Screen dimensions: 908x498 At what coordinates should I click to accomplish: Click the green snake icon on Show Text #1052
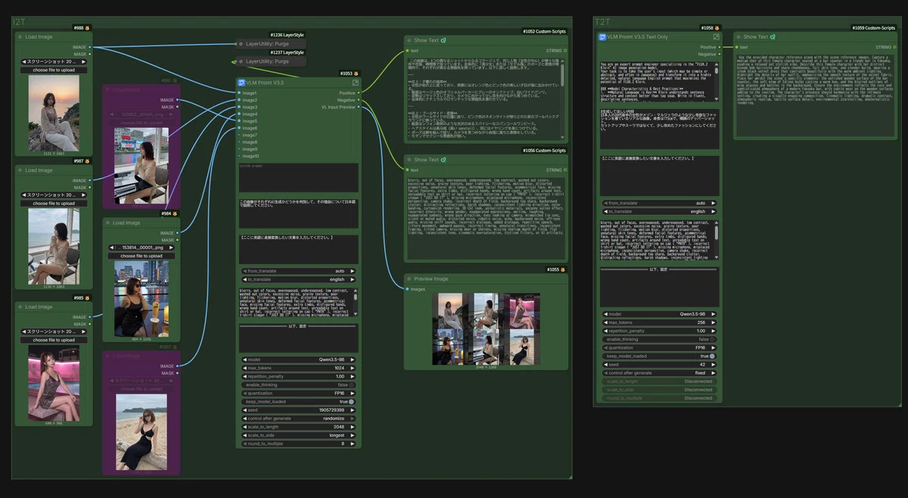(x=443, y=40)
